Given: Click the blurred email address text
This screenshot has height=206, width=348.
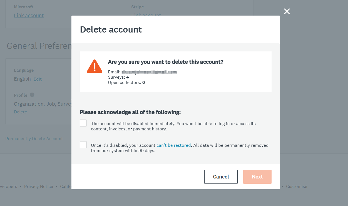Looking at the screenshot, I should click(150, 72).
